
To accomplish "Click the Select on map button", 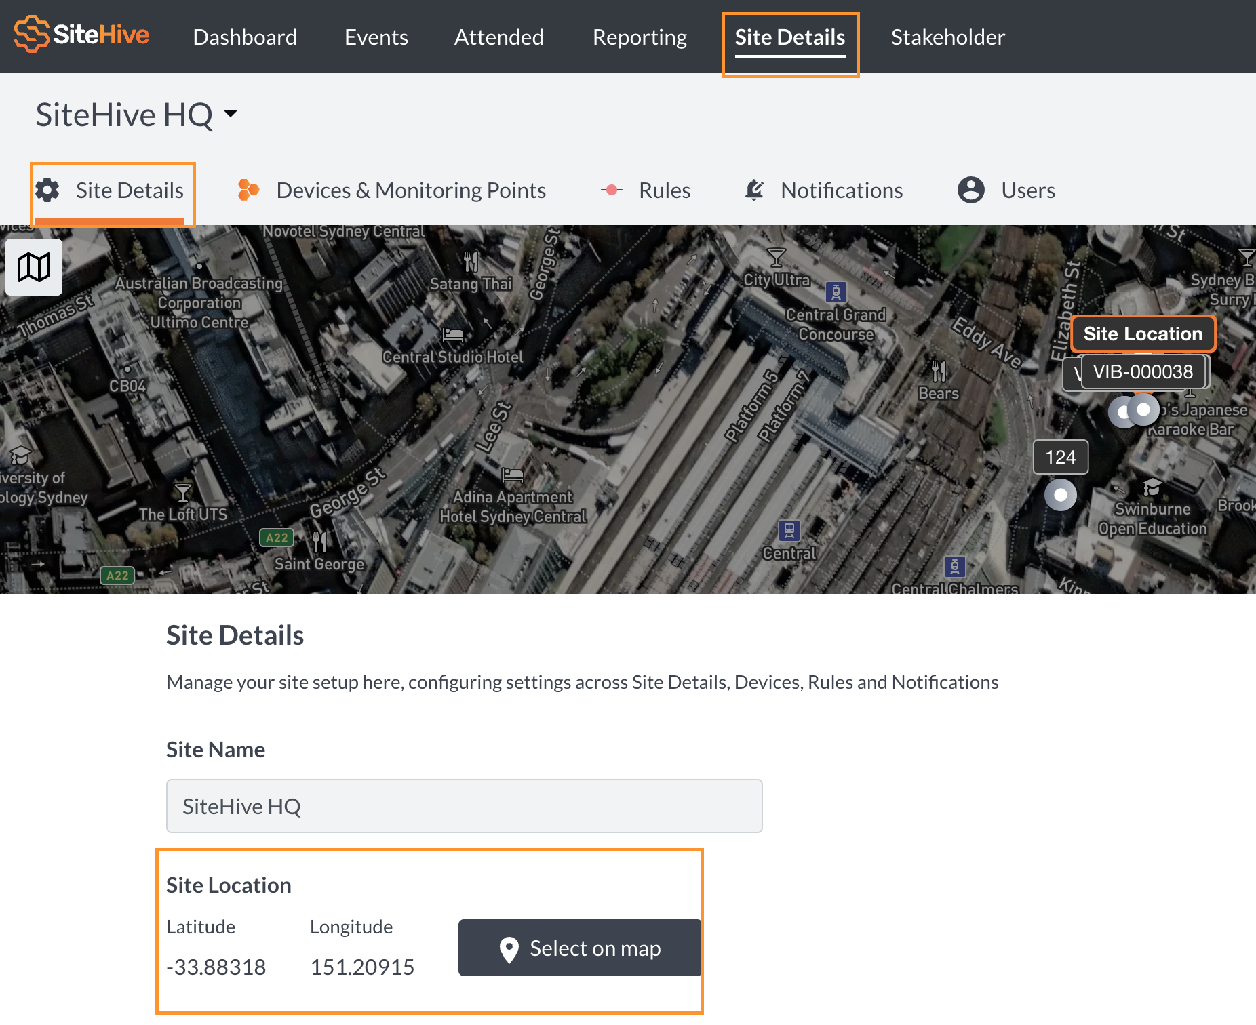I will point(580,948).
